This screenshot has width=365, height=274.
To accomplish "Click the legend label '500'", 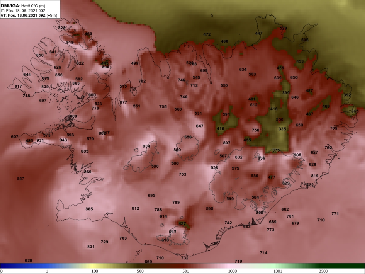I will tap(140, 271).
